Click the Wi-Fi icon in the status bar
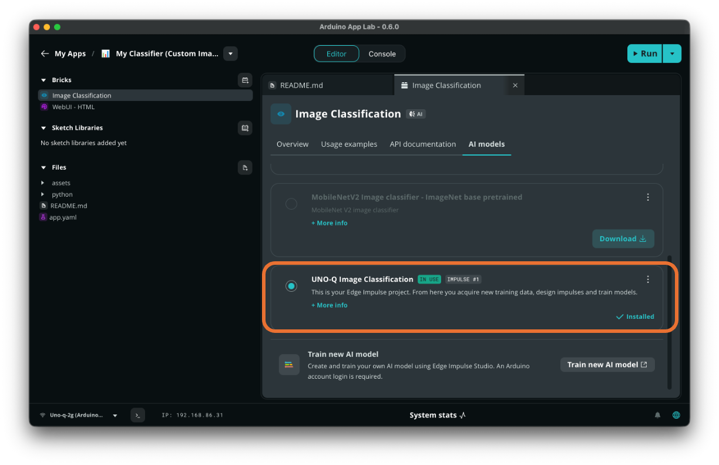This screenshot has width=719, height=465. click(43, 415)
